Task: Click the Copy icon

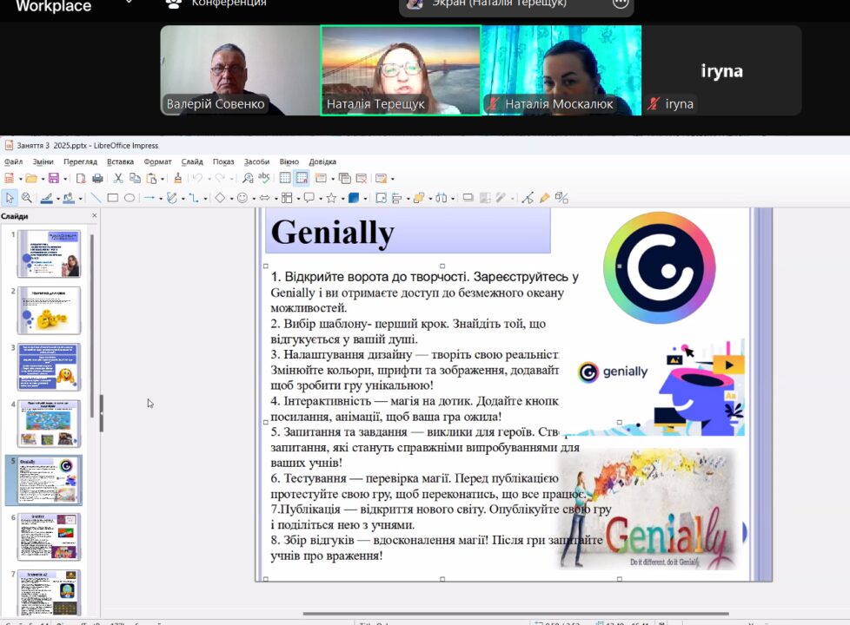Action: [135, 178]
